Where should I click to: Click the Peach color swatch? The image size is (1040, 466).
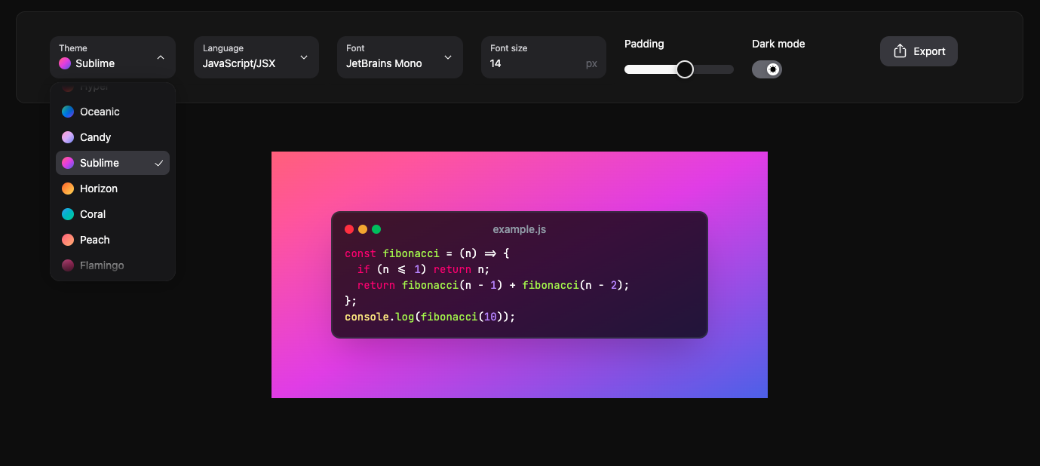[68, 240]
